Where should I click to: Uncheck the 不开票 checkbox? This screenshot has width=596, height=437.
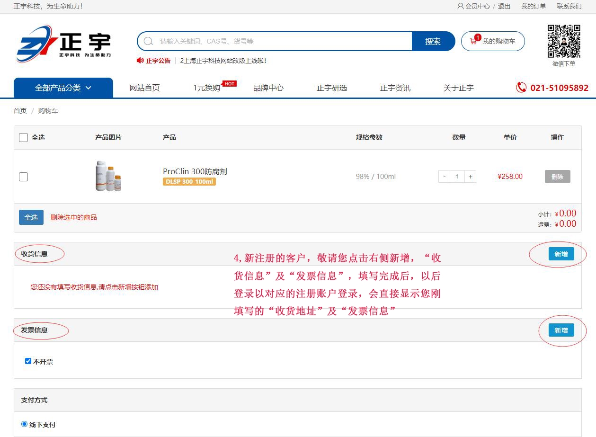click(28, 361)
